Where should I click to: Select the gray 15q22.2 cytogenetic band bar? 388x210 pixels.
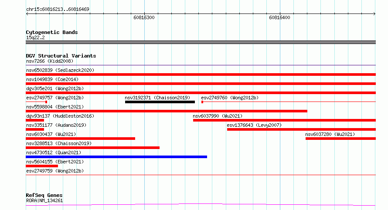point(201,42)
